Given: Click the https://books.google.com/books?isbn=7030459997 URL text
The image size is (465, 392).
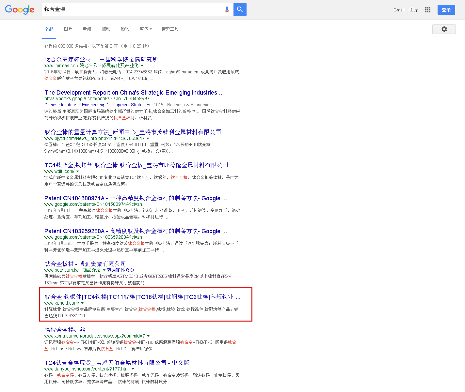Looking at the screenshot, I should 97,98.
